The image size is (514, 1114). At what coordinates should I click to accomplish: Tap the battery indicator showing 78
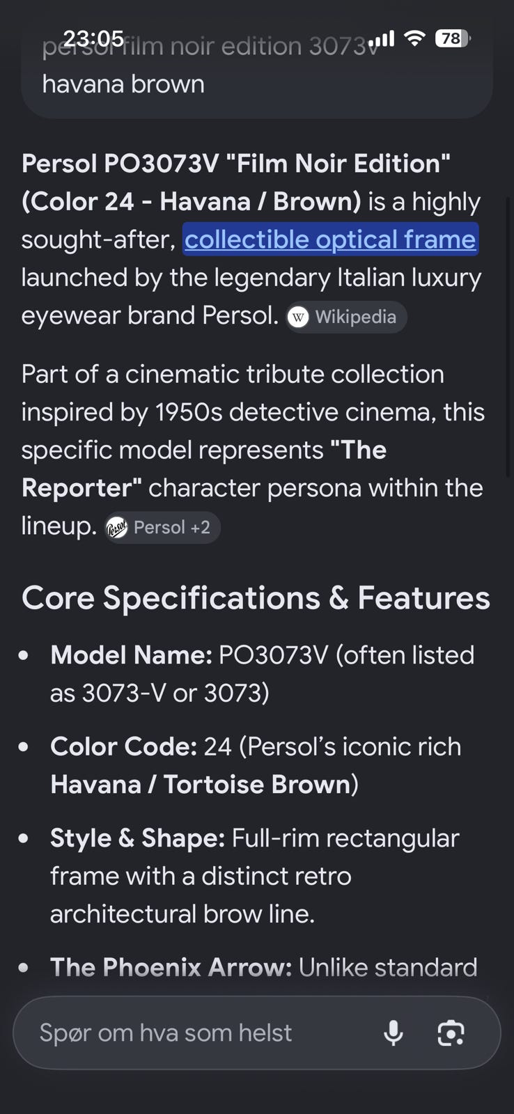(453, 38)
